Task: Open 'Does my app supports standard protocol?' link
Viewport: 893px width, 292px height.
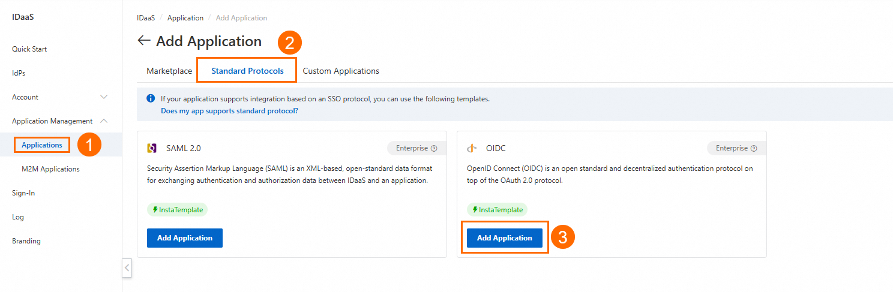Action: pos(229,111)
